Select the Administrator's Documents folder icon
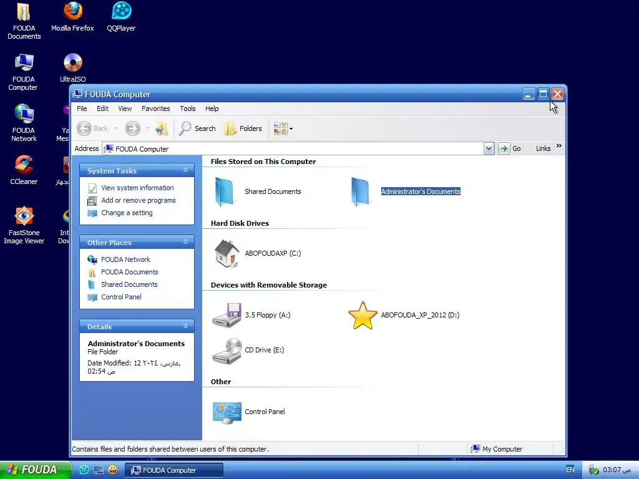 (x=361, y=191)
